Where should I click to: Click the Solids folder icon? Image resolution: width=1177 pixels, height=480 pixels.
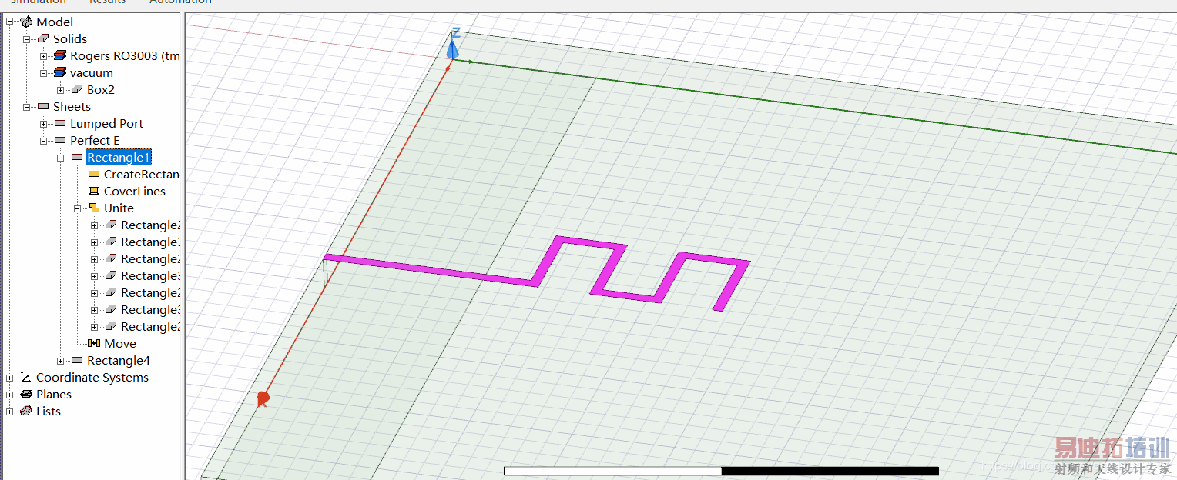tap(43, 38)
